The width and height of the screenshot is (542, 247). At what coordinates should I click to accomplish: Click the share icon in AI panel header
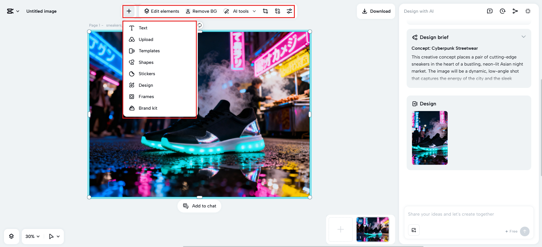[x=515, y=11]
